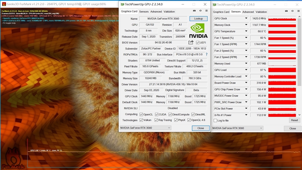
Task: Open Memory Controller Load sensor dropdown
Action: [x=246, y=76]
